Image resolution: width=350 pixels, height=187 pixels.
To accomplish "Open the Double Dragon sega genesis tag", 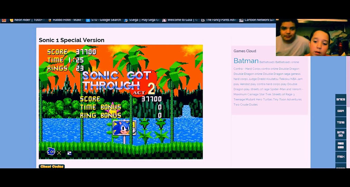I will [282, 74].
